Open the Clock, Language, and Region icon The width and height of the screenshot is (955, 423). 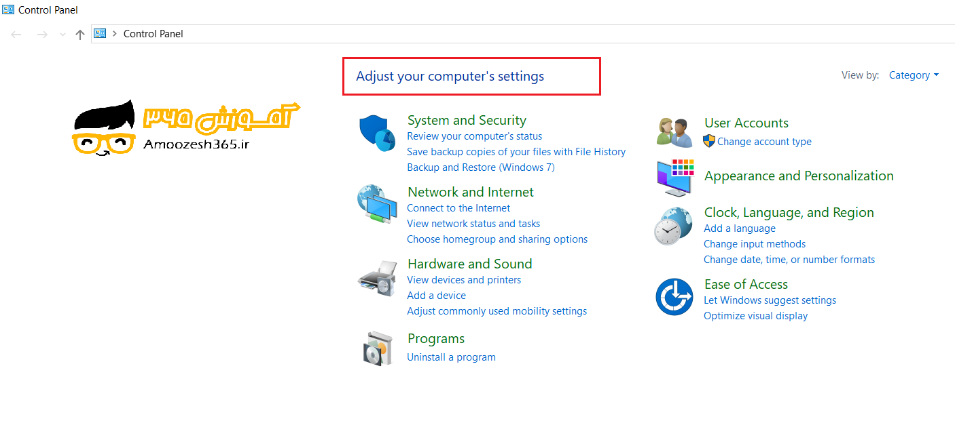673,226
